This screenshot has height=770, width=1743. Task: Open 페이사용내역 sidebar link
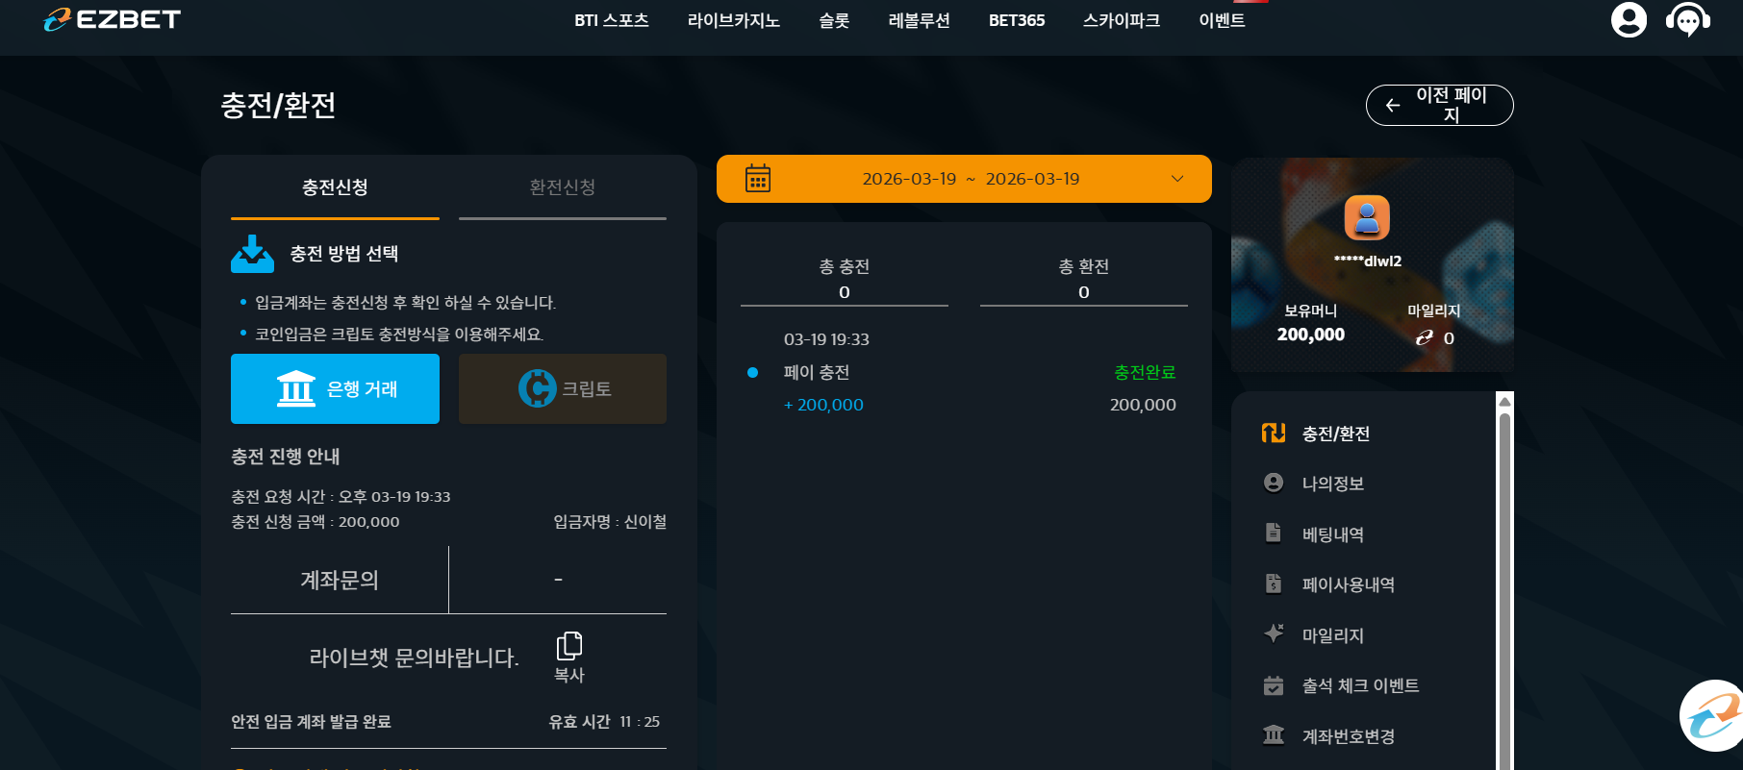point(1348,584)
